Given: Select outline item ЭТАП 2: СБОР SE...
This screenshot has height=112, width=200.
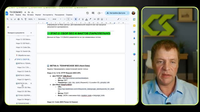Looking at the screenshot, I should point(22,59).
